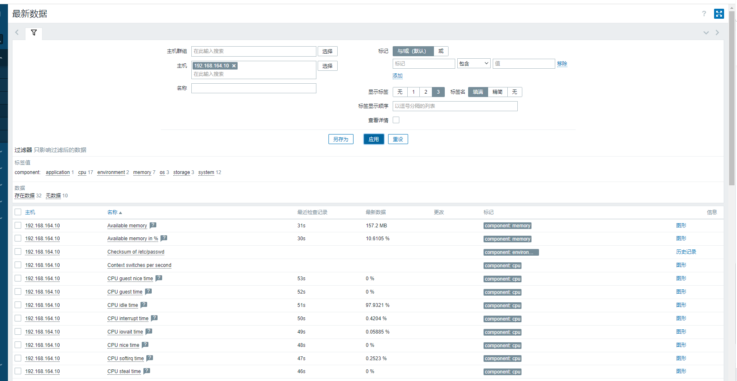
Task: Show description icon for CPU nice time
Action: 145,345
